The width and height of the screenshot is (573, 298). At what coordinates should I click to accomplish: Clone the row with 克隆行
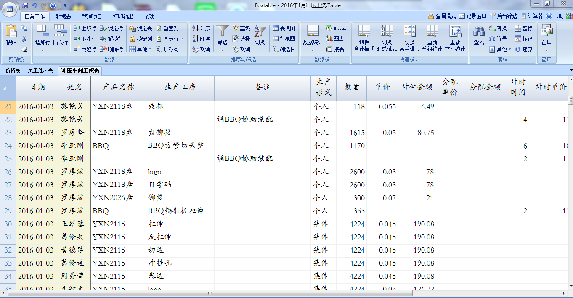click(x=85, y=49)
